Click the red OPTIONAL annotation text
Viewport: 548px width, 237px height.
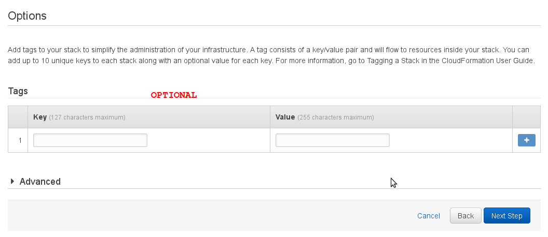[174, 95]
